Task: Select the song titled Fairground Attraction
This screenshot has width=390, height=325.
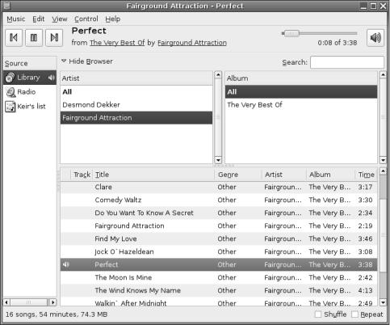Action: (x=219, y=226)
